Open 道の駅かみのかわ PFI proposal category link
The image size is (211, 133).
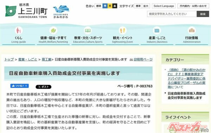[x=186, y=78]
